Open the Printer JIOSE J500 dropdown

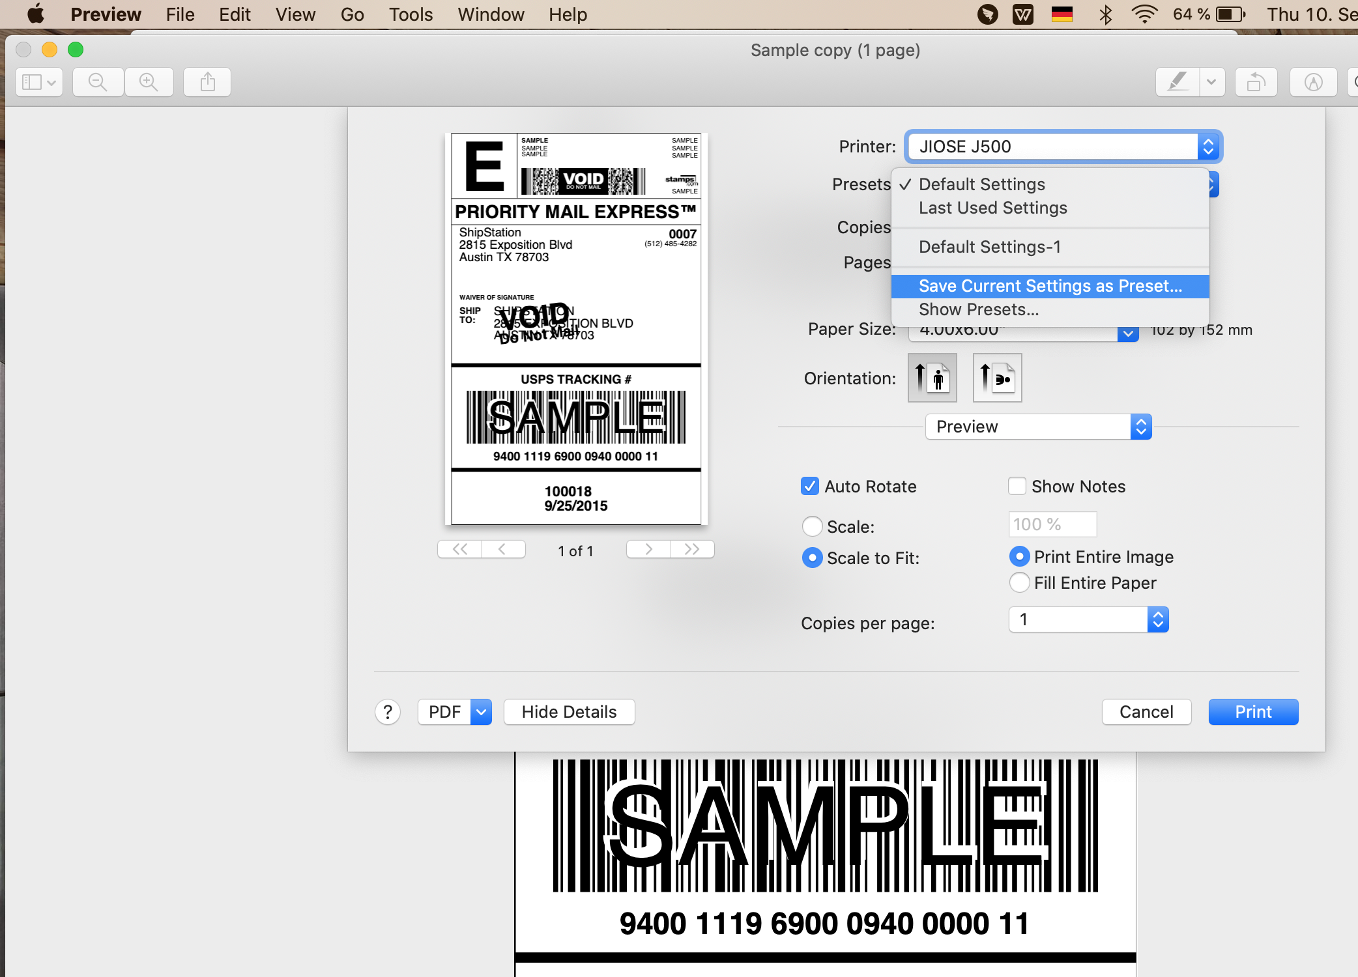(1063, 147)
